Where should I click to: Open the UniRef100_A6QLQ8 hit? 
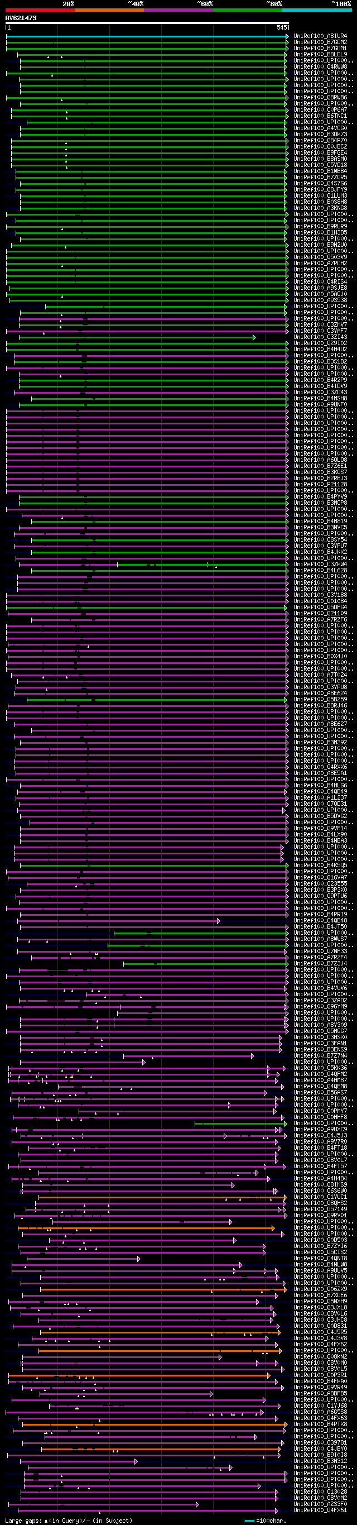click(x=320, y=461)
